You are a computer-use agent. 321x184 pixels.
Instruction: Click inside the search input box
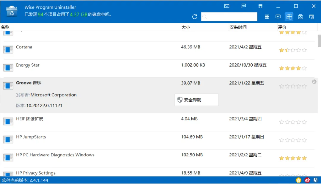[229, 17]
